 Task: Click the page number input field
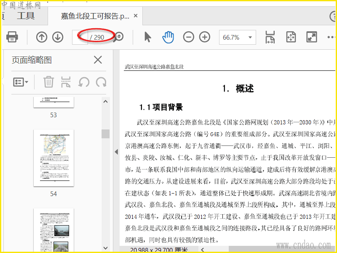pyautogui.click(x=80, y=37)
